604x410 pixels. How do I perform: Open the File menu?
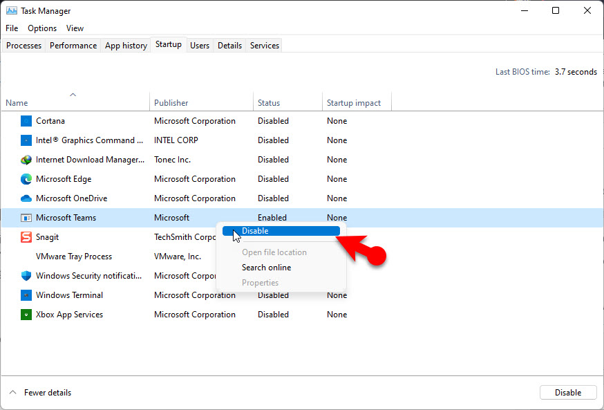click(12, 28)
